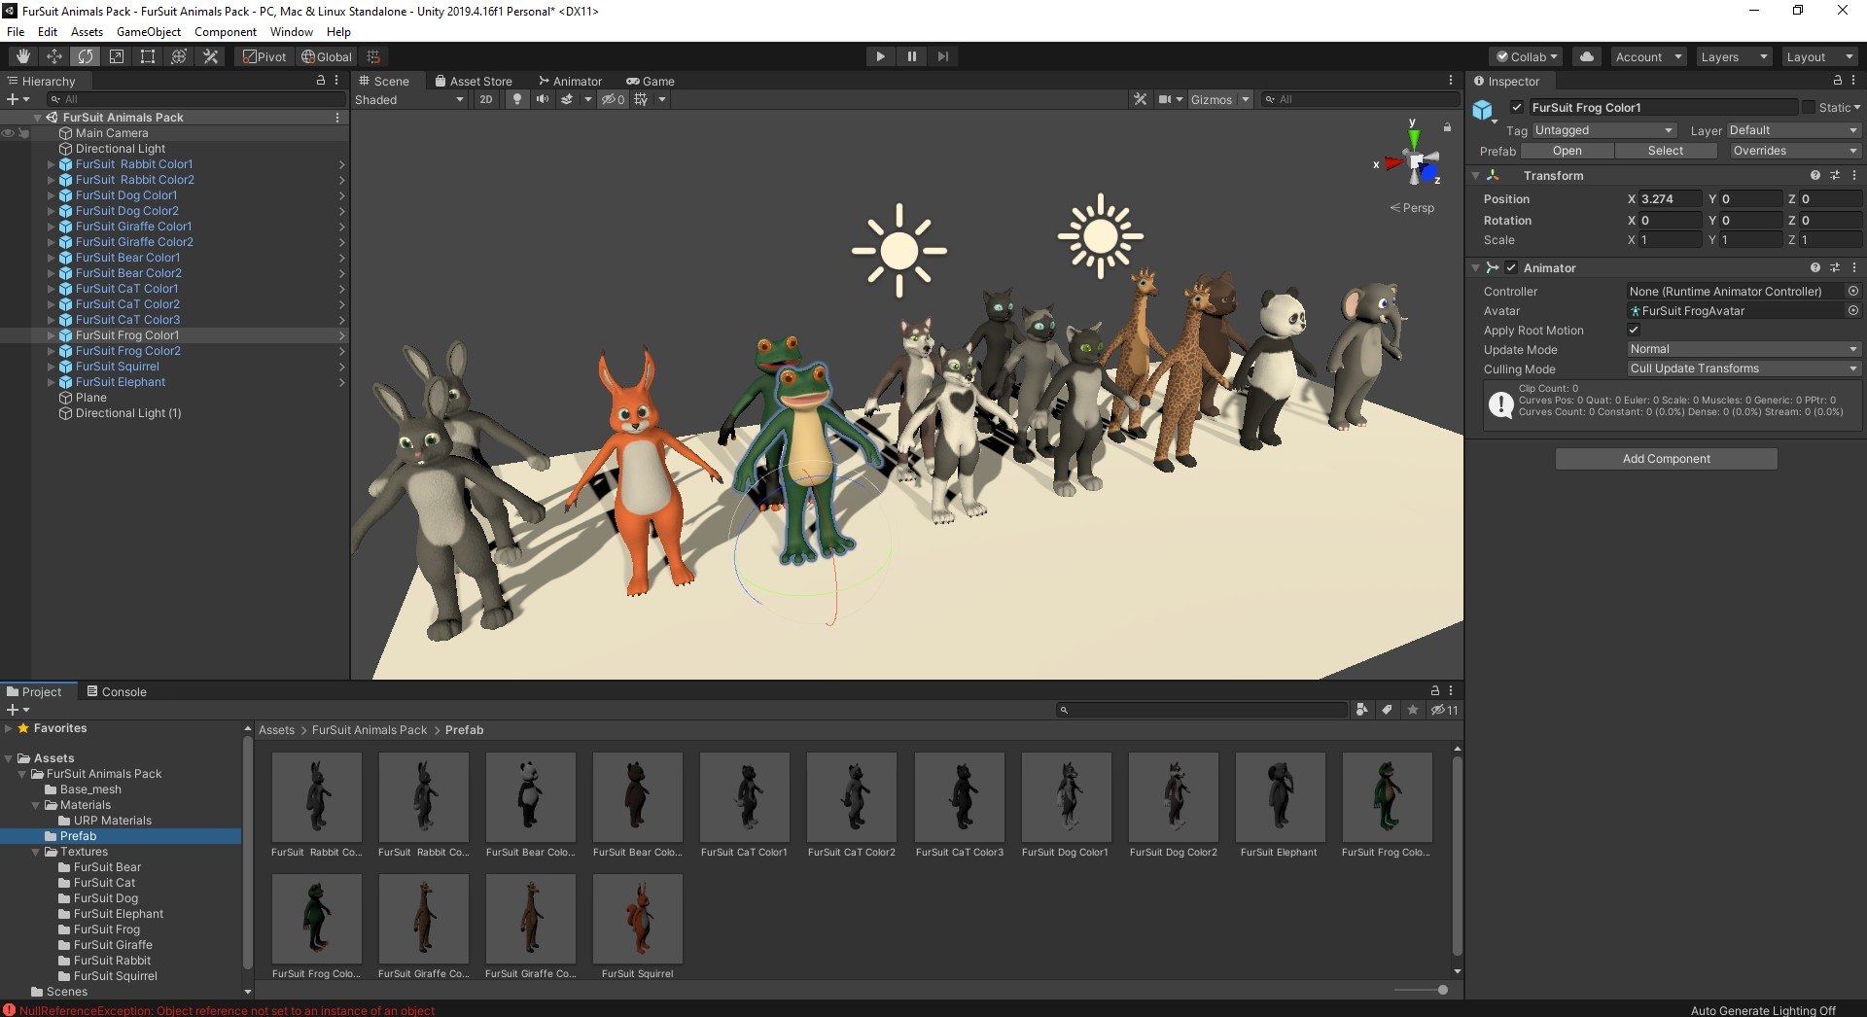
Task: Open the cloud services icon
Action: tap(1587, 56)
